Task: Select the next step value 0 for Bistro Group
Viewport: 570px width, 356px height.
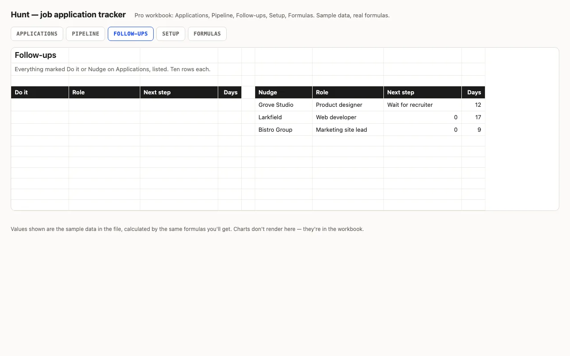Action: point(423,130)
